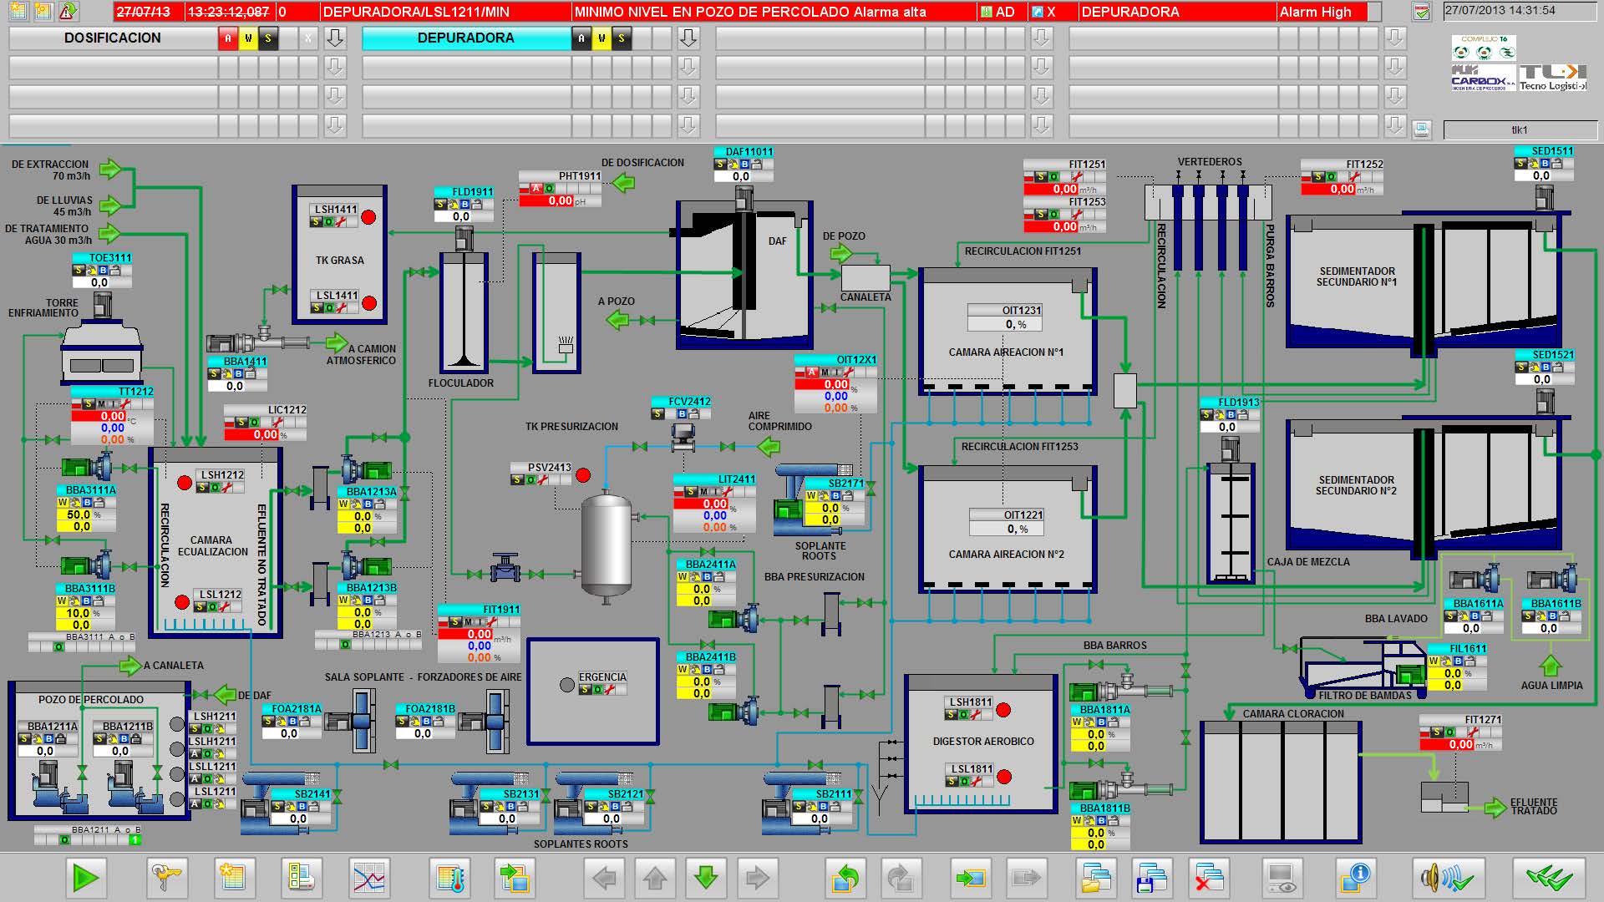Click the grey left arrow navigation icon
This screenshot has width=1604, height=902.
pyautogui.click(x=603, y=878)
